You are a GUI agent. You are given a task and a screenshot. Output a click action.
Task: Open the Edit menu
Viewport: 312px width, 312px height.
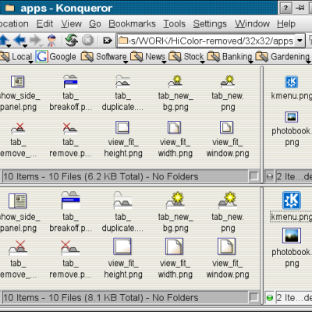pos(44,23)
